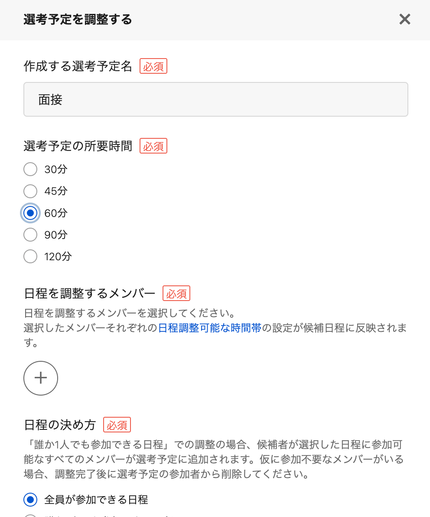This screenshot has height=517, width=430.
Task: Pick the 120分 radio button
Action: pyautogui.click(x=30, y=256)
